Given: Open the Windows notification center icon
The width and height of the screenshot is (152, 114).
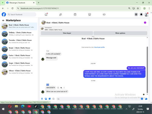Looking at the screenshot, I should click(148, 109).
